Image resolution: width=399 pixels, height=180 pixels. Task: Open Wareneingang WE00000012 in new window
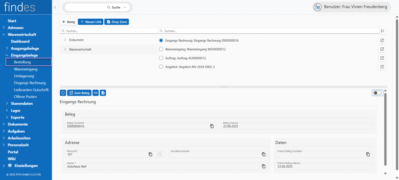382,49
